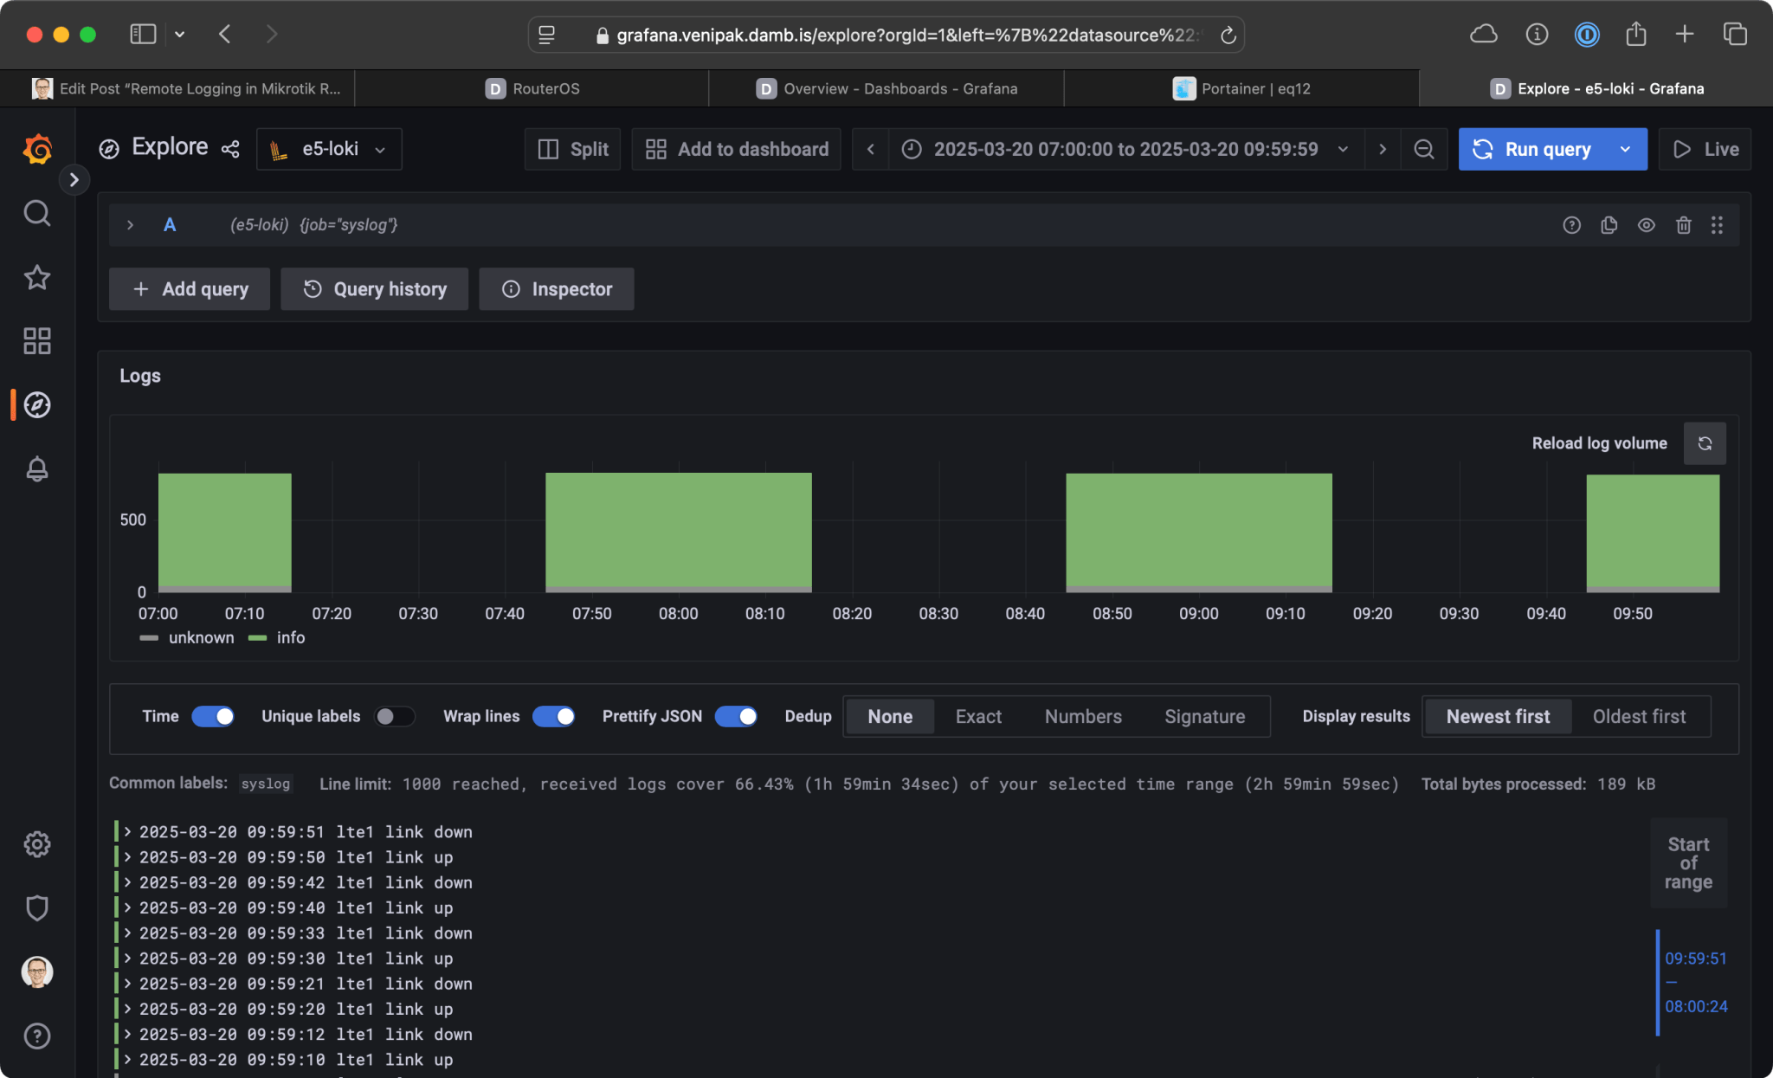The width and height of the screenshot is (1773, 1078).
Task: Toggle Wrap lines off
Action: click(553, 716)
